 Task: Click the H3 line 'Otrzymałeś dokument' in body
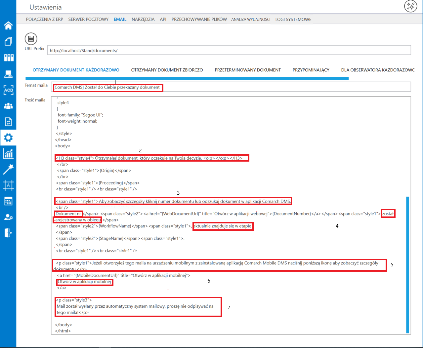point(149,158)
